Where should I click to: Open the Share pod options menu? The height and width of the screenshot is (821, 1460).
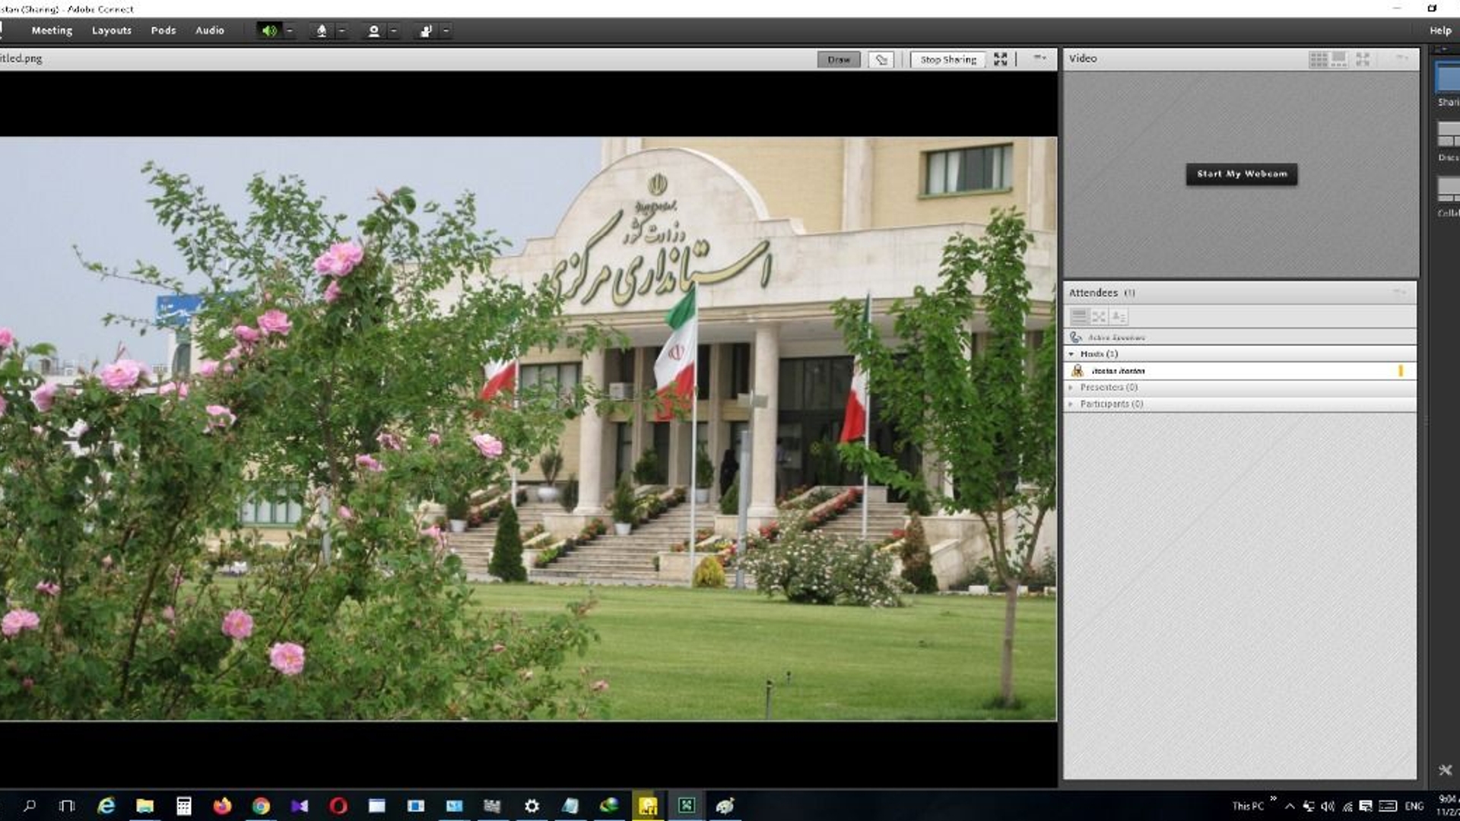point(1039,58)
